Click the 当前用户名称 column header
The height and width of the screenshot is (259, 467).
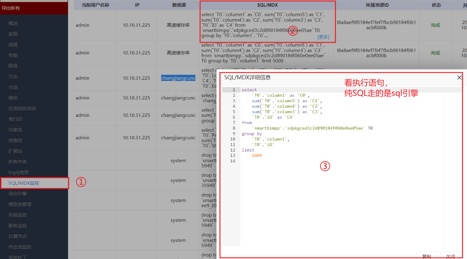tap(96, 5)
